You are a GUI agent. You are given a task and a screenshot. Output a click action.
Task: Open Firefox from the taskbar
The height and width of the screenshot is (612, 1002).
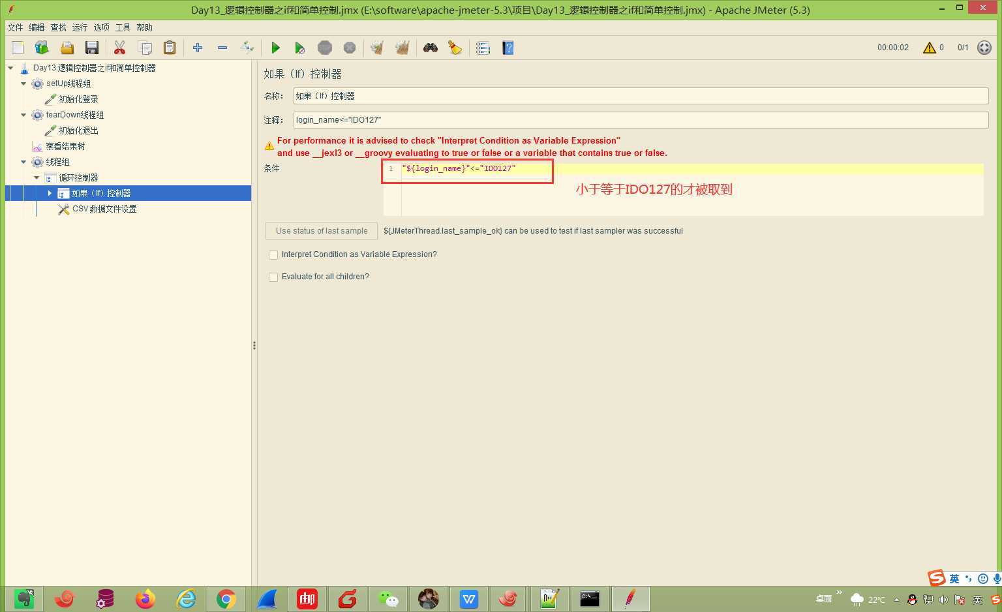point(145,598)
